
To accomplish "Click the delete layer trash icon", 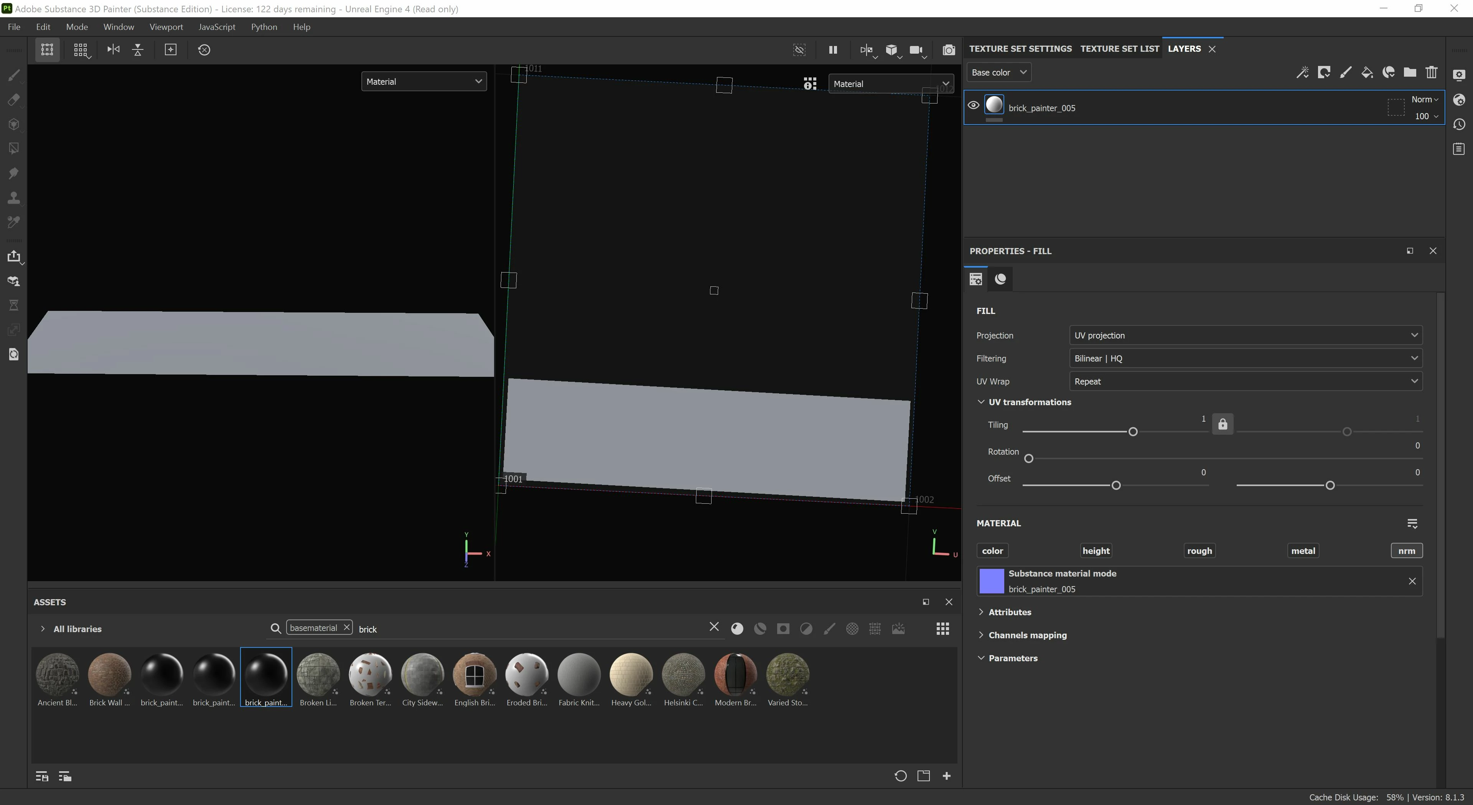I will click(x=1431, y=72).
